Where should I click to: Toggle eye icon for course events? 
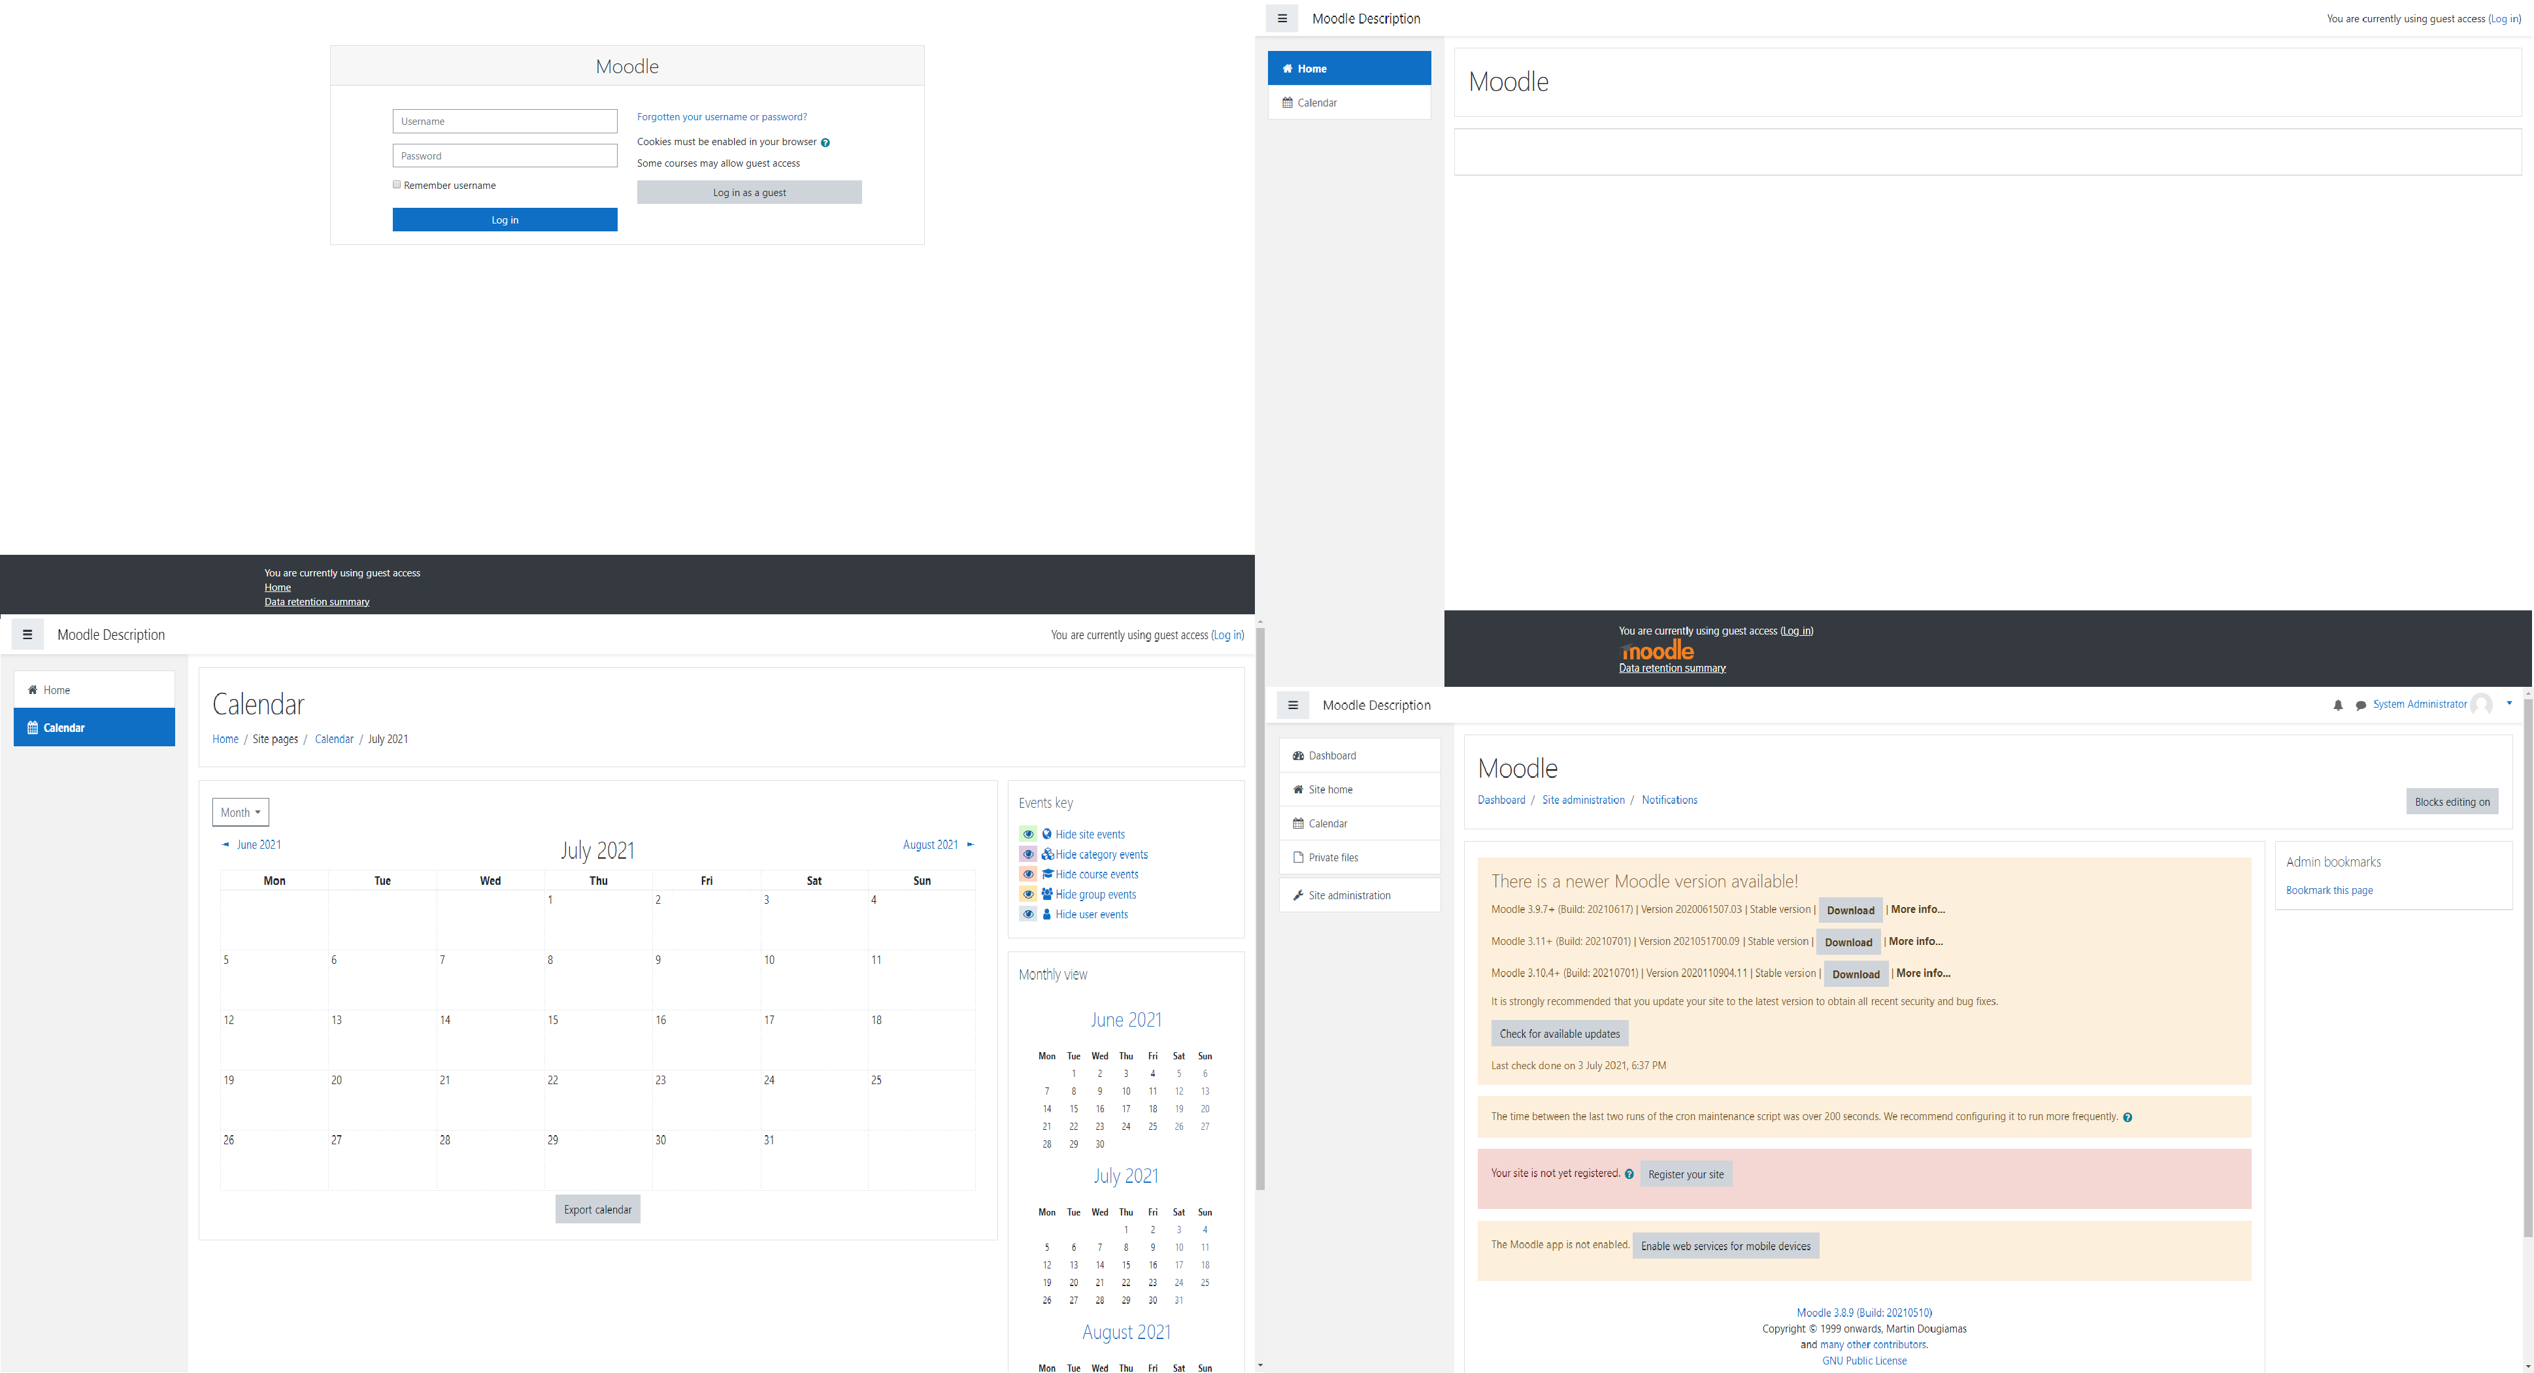pyautogui.click(x=1028, y=874)
